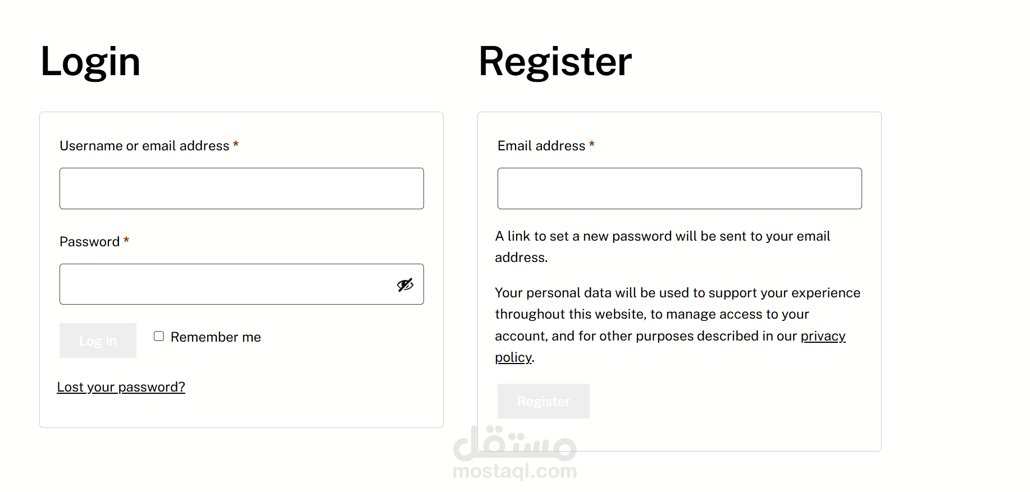
Task: Click the Register Email address label
Action: tap(541, 146)
